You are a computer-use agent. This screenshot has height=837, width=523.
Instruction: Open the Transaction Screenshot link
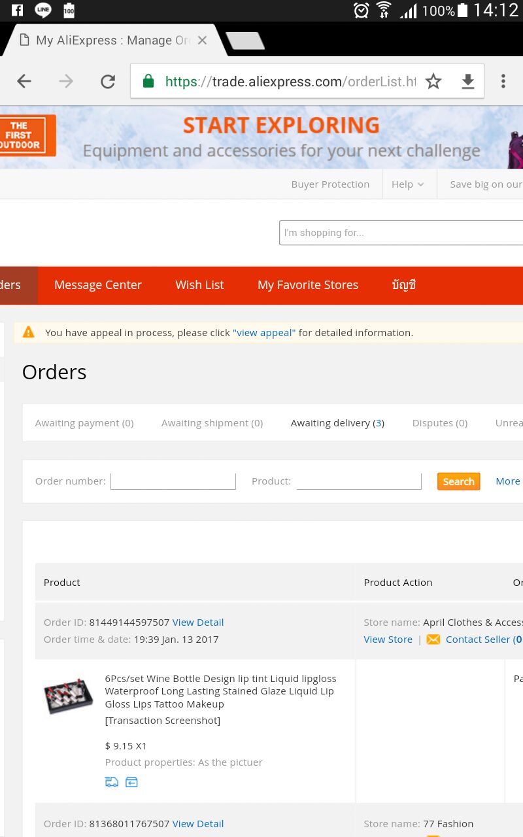(163, 721)
